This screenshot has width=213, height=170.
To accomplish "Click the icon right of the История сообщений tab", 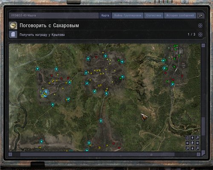I will tap(200, 16).
